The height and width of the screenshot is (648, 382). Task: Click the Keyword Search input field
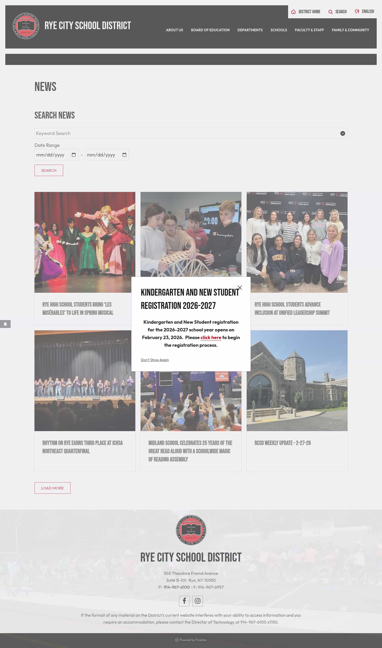click(191, 133)
